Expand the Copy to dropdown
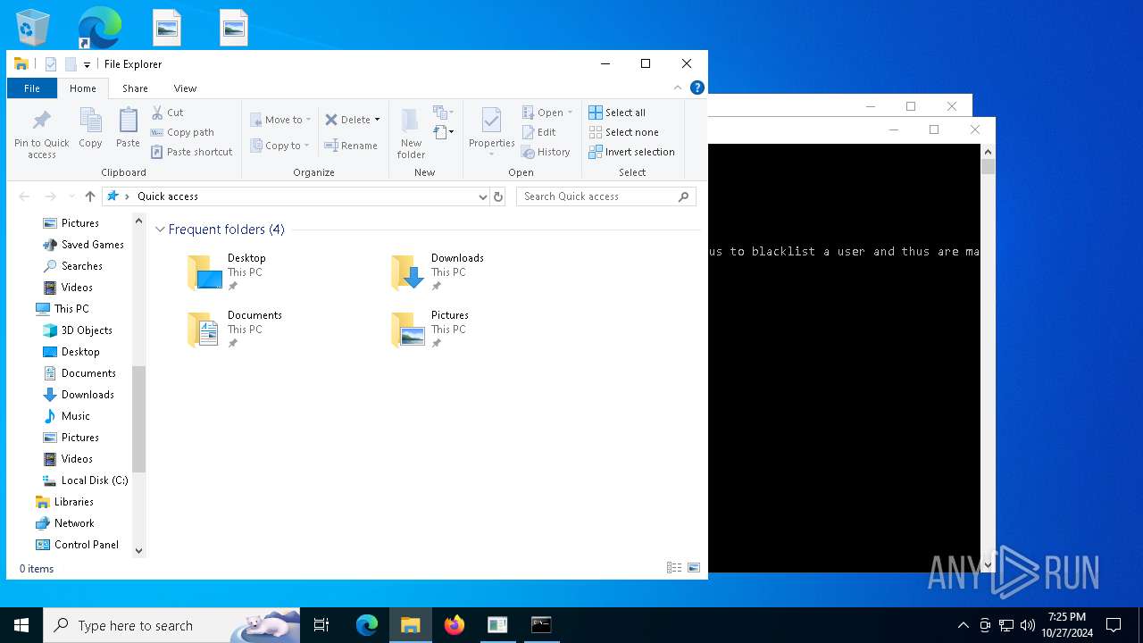Viewport: 1143px width, 643px height. 306,146
